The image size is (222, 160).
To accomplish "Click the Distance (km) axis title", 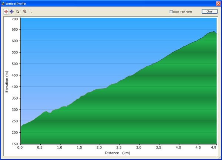I will [117, 153].
